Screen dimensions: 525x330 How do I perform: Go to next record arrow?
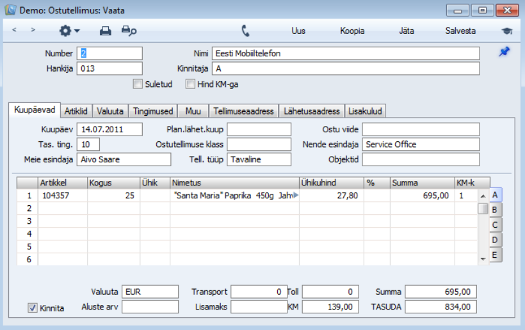tap(33, 30)
